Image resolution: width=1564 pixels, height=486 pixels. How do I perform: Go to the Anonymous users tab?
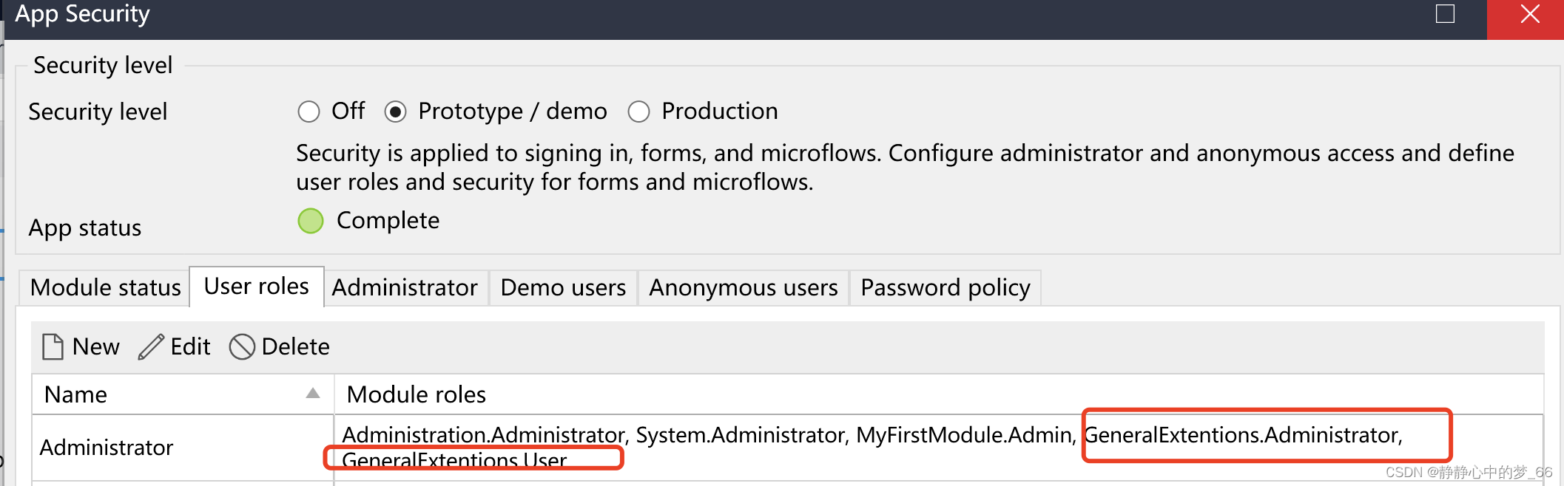point(744,287)
